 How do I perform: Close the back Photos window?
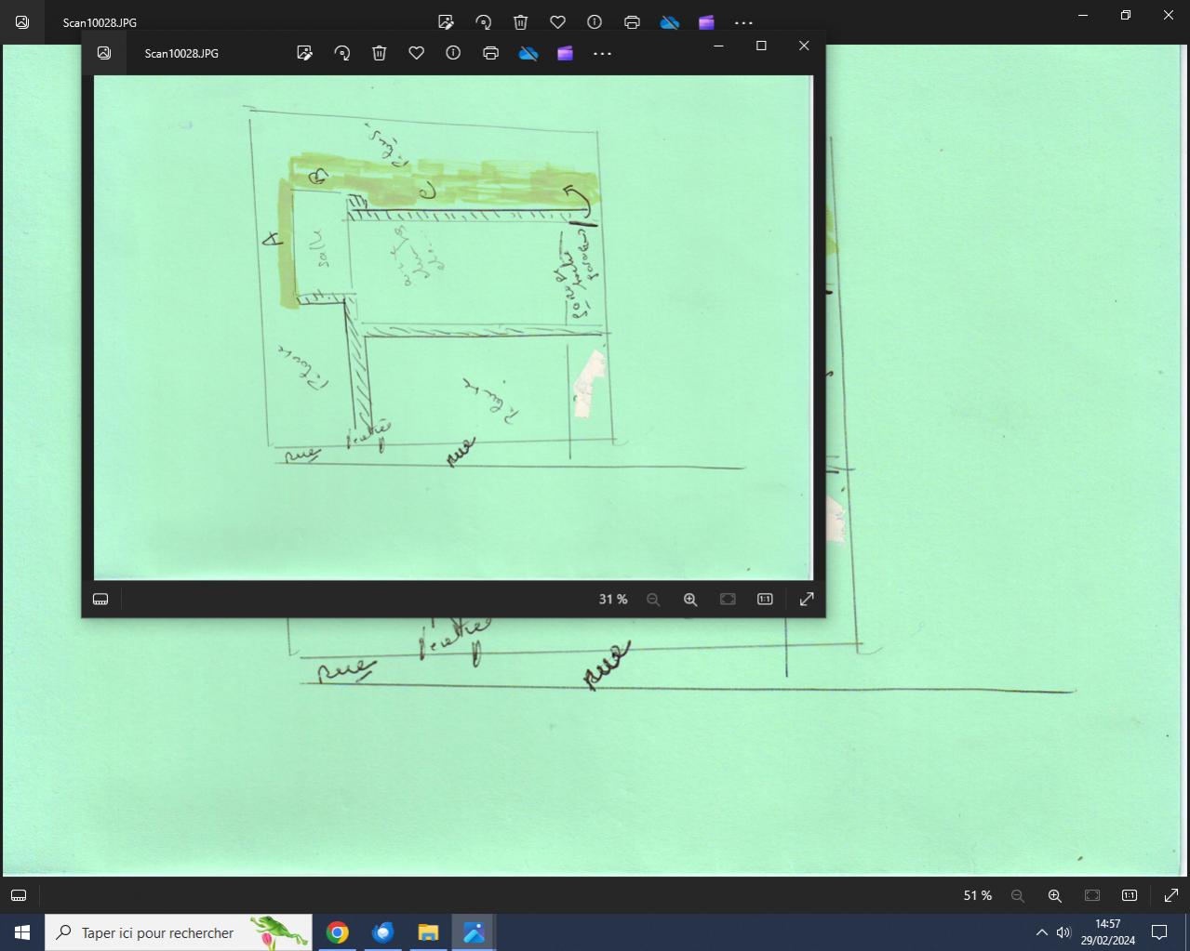click(1169, 15)
